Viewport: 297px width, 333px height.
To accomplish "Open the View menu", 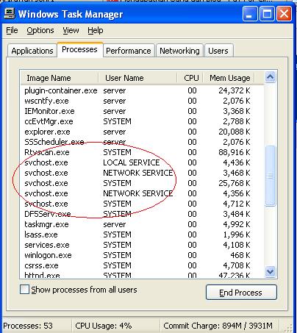I will 71,31.
